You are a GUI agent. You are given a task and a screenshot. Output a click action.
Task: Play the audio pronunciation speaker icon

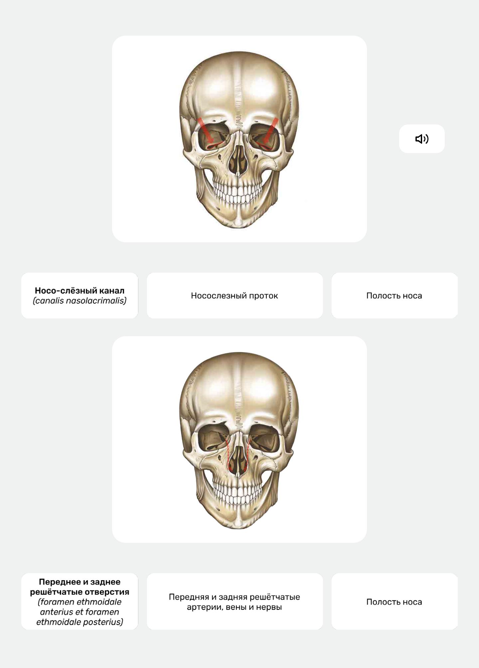tap(422, 139)
